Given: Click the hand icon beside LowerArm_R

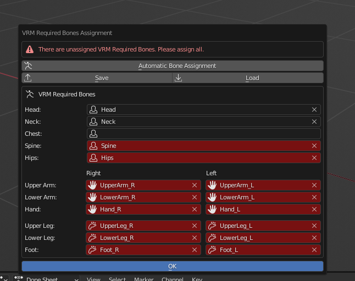Looking at the screenshot, I should [x=92, y=197].
